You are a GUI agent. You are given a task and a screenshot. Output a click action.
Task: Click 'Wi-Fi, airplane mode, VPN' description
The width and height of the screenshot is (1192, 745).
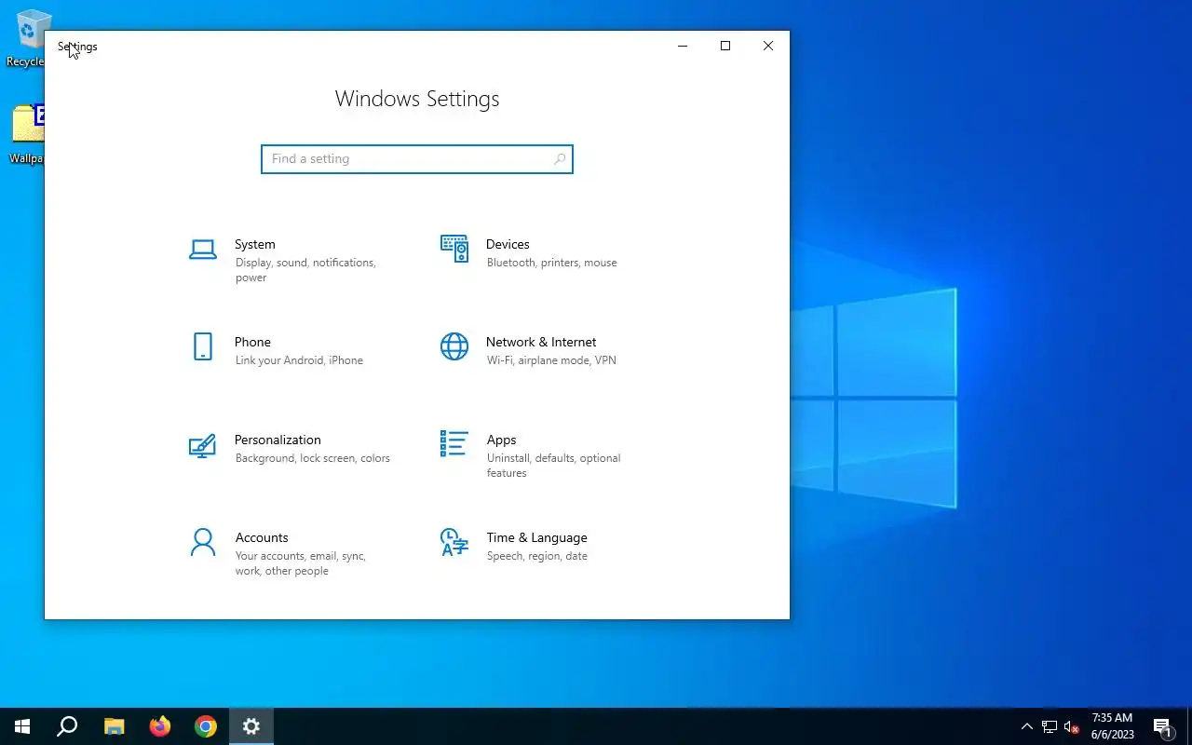tap(551, 360)
